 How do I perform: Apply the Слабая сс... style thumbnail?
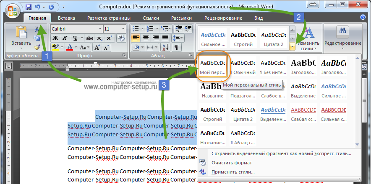coord(303,113)
